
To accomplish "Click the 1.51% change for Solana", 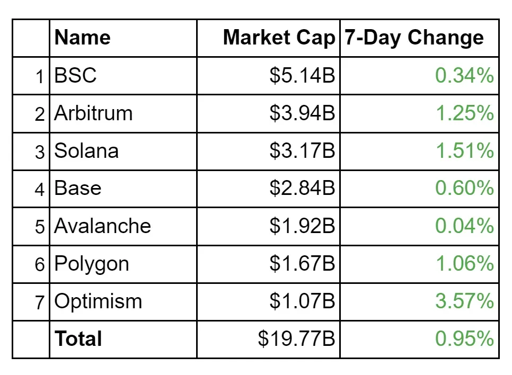I will 464,151.
